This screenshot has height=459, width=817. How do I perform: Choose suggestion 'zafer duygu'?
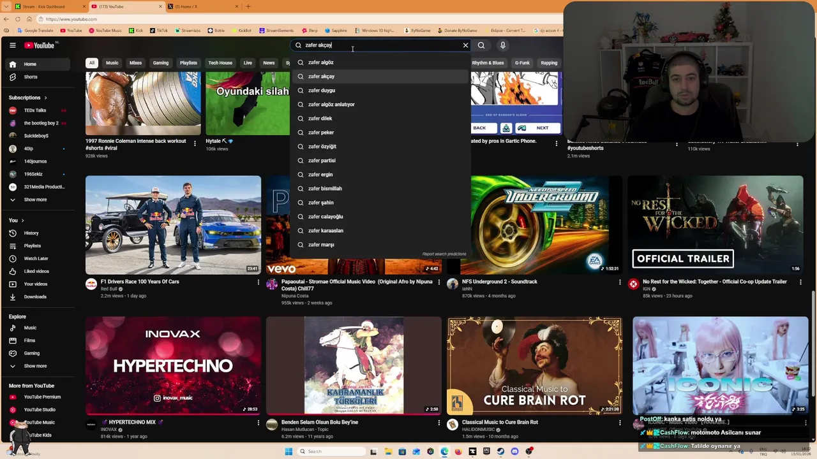[380, 91]
